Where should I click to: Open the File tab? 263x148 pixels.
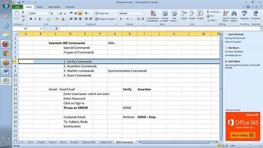[x=17, y=7]
